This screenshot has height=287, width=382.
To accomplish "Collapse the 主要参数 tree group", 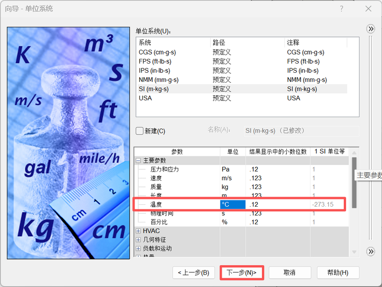I will (x=138, y=160).
